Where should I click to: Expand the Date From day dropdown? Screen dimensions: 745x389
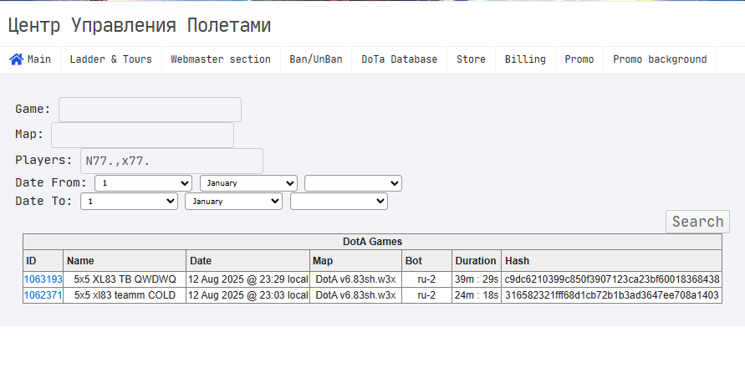(x=143, y=183)
